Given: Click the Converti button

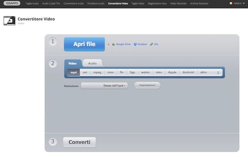Looking at the screenshot, I should click(79, 142).
